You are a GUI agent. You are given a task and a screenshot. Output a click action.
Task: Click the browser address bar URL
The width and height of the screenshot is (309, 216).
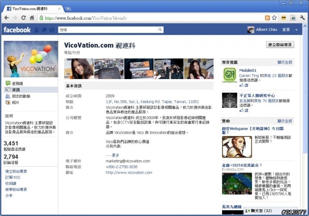[x=86, y=18]
